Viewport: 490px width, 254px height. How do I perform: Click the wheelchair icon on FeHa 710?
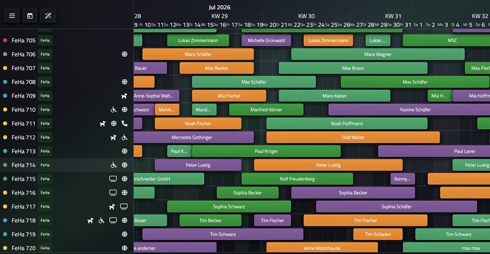pyautogui.click(x=113, y=110)
